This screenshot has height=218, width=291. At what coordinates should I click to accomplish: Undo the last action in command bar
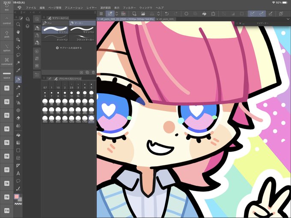166,14
